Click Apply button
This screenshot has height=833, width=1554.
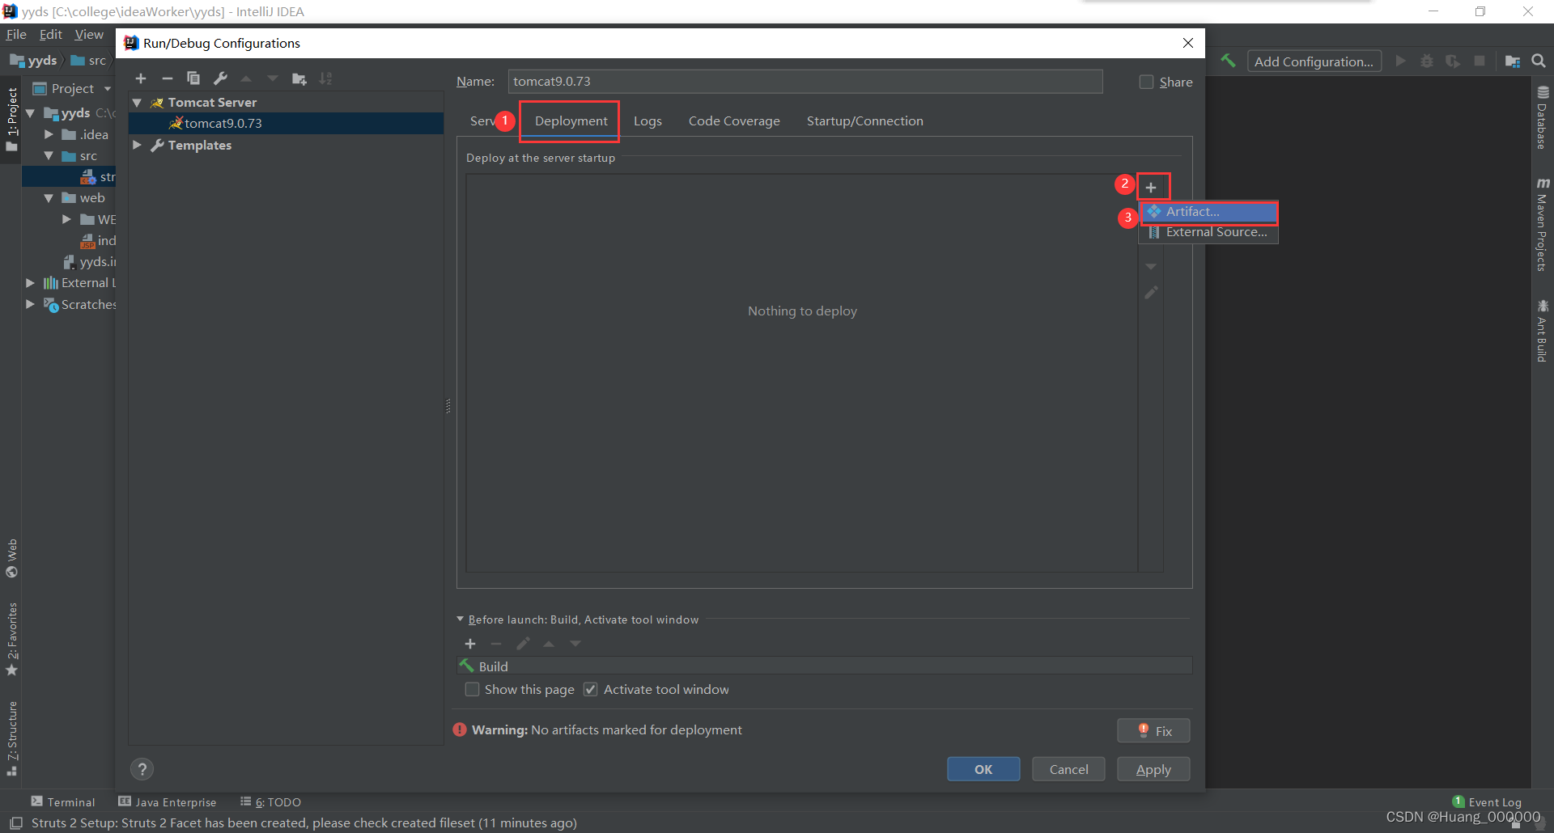coord(1153,769)
